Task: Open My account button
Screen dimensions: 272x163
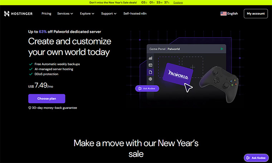Action: [x=256, y=14]
